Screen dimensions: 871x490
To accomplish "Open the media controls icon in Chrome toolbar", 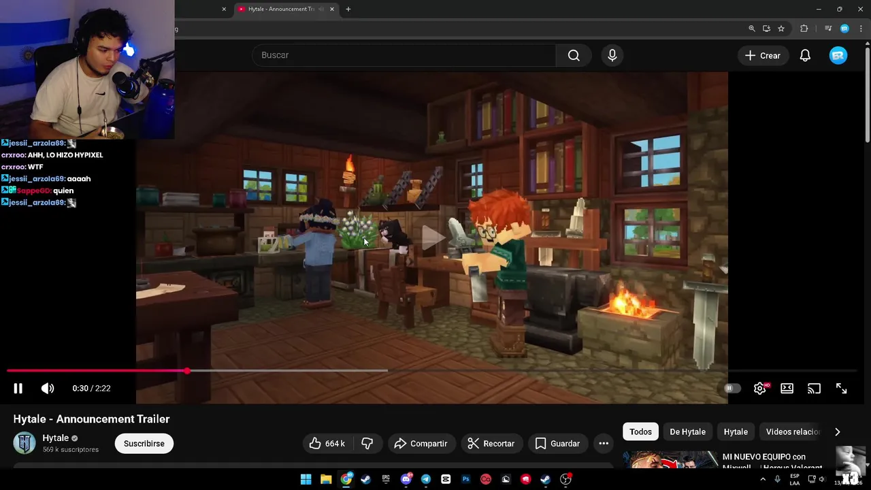I will (x=828, y=29).
